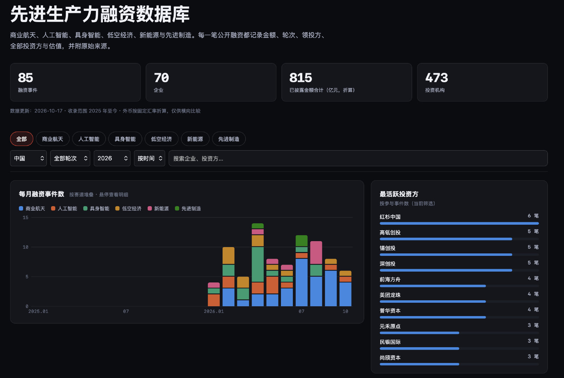This screenshot has height=378, width=564.
Task: Click the tallest stacked bar in chart
Action: tap(258, 265)
